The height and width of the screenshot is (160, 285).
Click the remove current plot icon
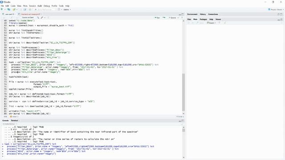click(220, 23)
